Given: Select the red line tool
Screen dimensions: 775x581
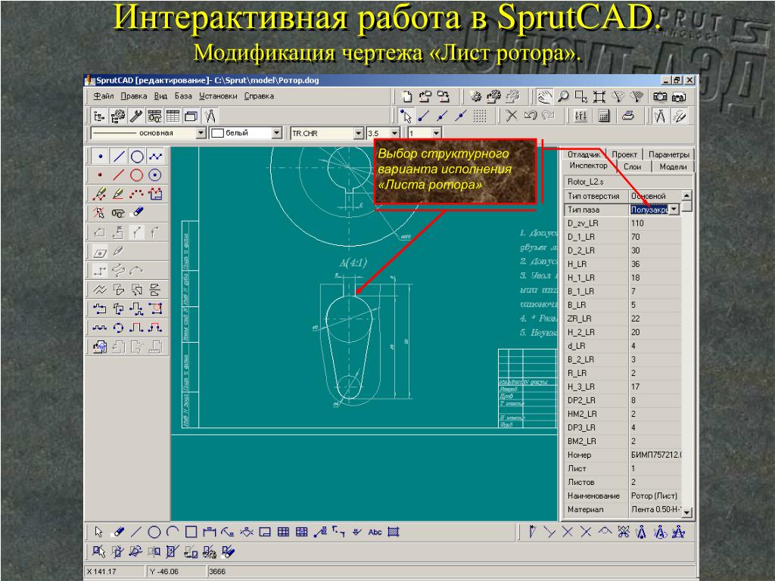Looking at the screenshot, I should 119,176.
